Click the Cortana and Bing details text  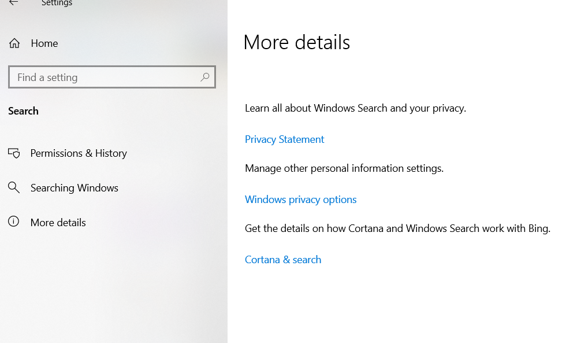(x=397, y=228)
